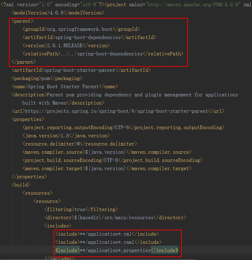Click include **/application*.yml line

(107, 234)
